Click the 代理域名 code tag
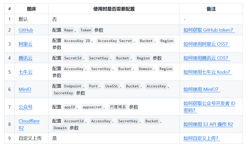249x147 pixels. pos(118,107)
